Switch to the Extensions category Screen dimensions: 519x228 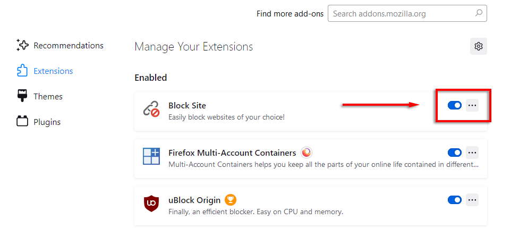click(53, 71)
